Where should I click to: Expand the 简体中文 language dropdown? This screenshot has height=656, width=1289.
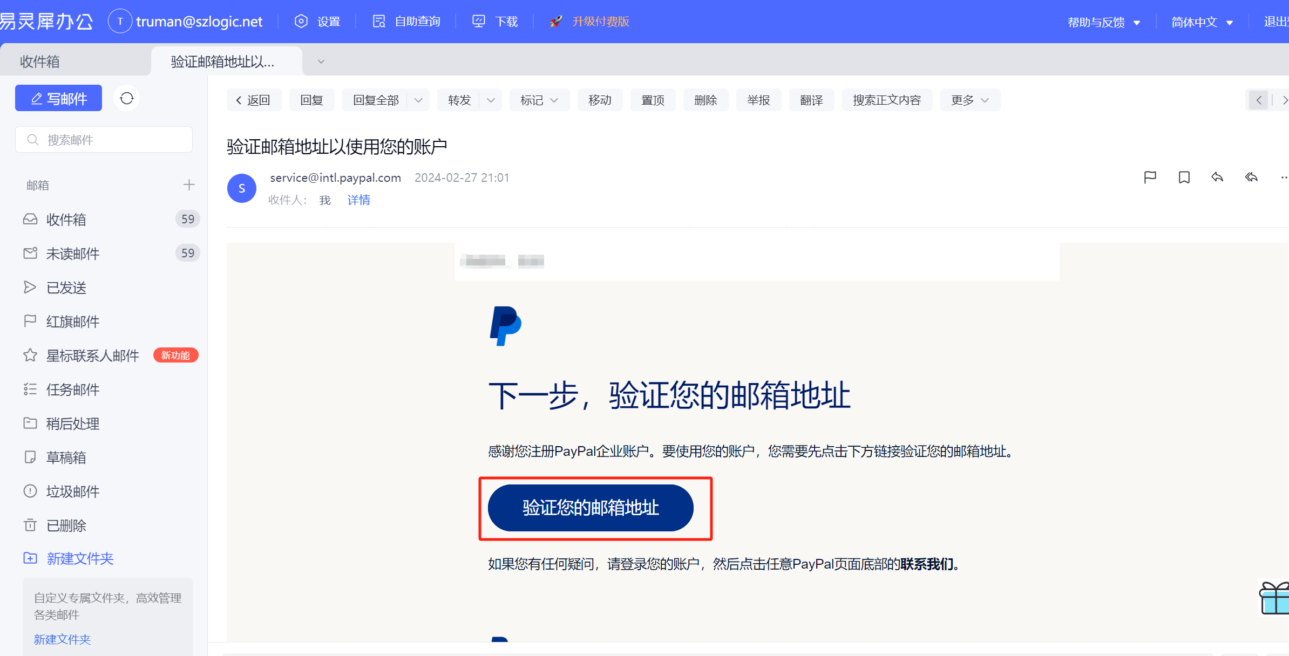pos(1202,22)
